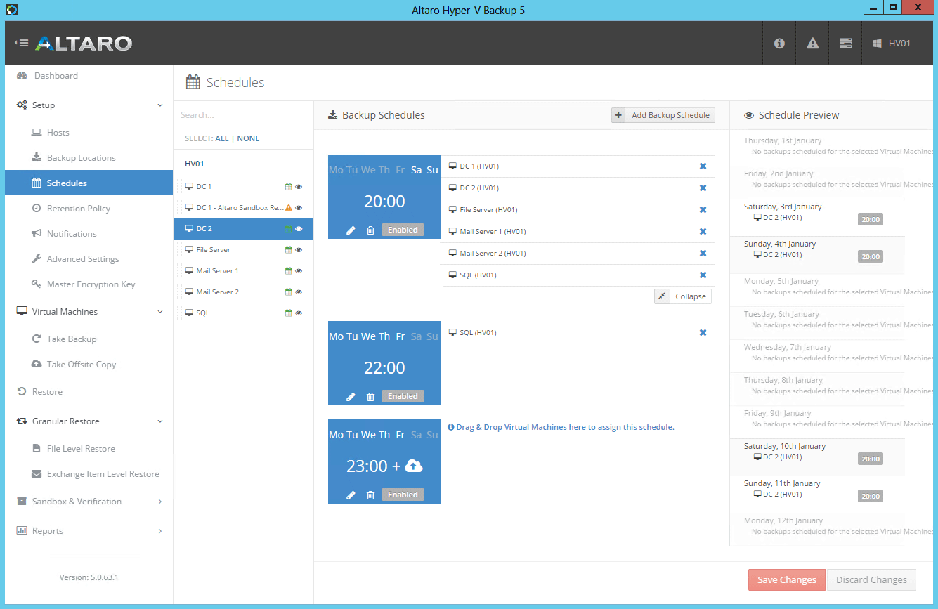Click the VM Search input field
Screen dimensions: 938x609
243,115
